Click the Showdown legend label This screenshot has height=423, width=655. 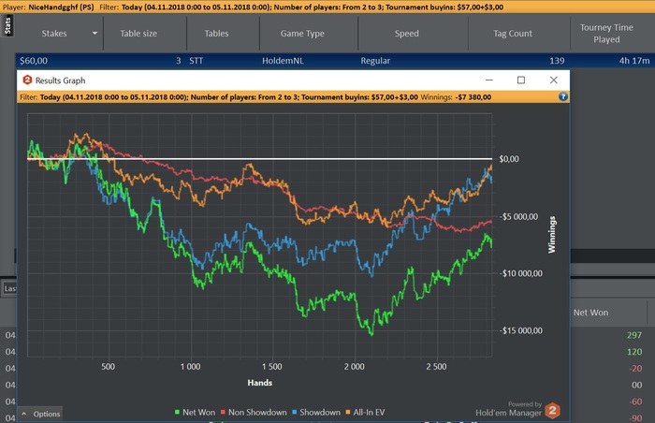[320, 412]
